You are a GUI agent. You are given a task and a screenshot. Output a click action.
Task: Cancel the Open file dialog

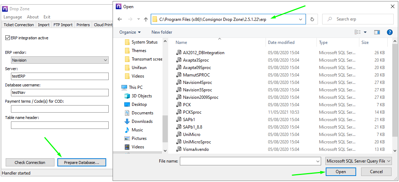coord(376,172)
